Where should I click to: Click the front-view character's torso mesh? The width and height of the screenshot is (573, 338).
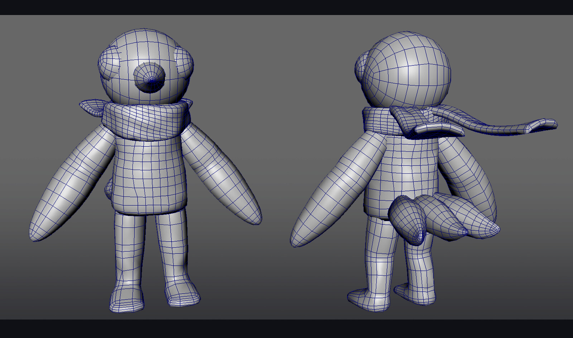(150, 175)
